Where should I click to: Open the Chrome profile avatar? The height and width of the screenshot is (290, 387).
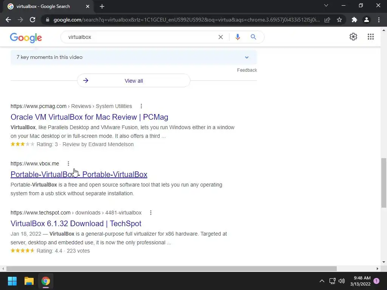367,20
